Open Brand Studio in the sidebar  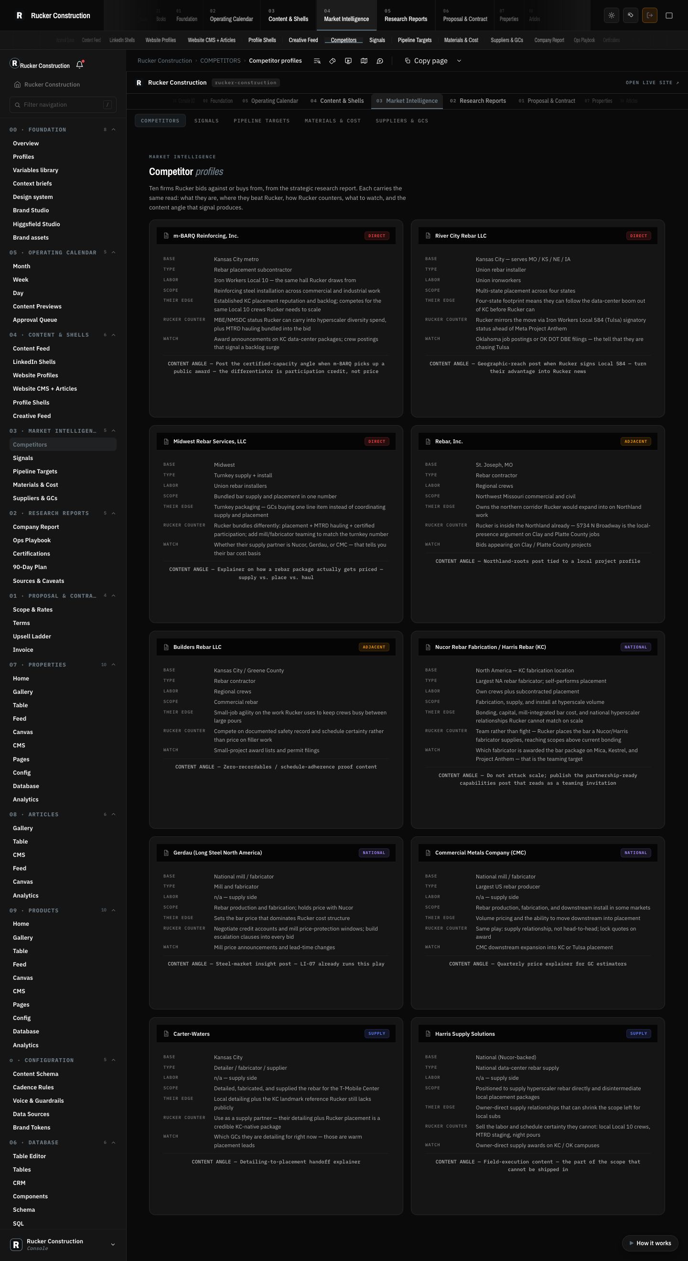point(63,210)
